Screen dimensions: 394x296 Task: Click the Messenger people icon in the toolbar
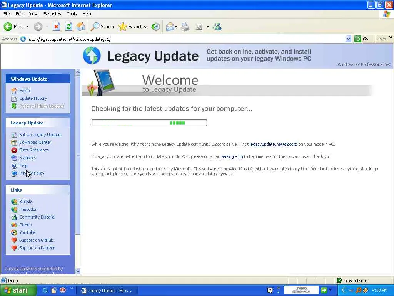point(217,27)
